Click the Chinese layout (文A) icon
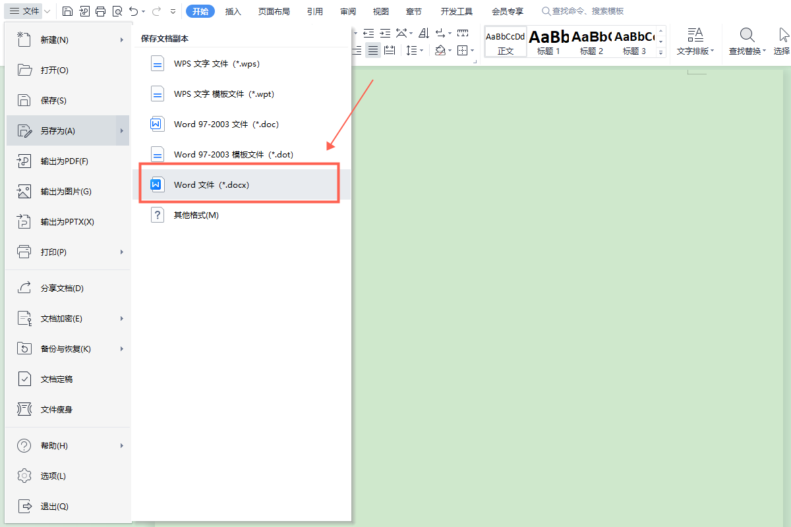This screenshot has height=527, width=791. tap(401, 32)
